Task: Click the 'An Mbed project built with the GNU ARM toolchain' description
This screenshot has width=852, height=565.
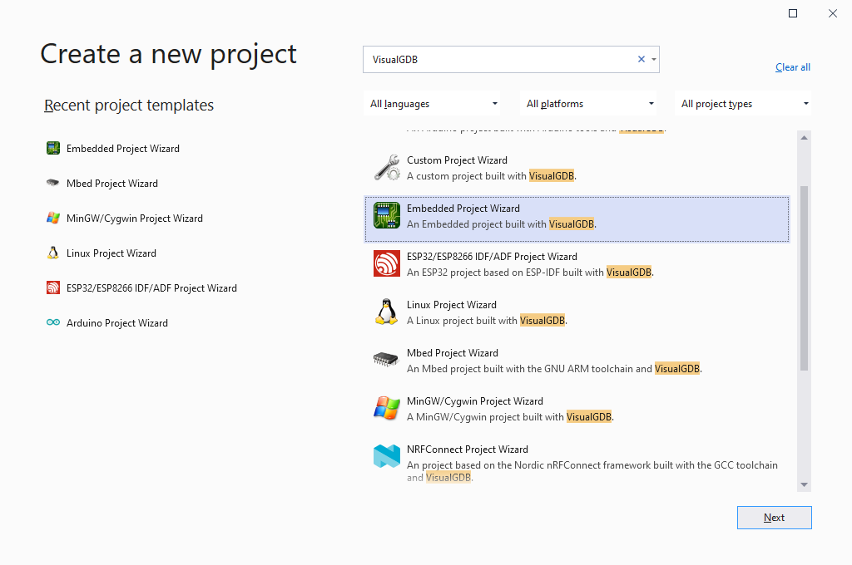Action: pos(554,369)
